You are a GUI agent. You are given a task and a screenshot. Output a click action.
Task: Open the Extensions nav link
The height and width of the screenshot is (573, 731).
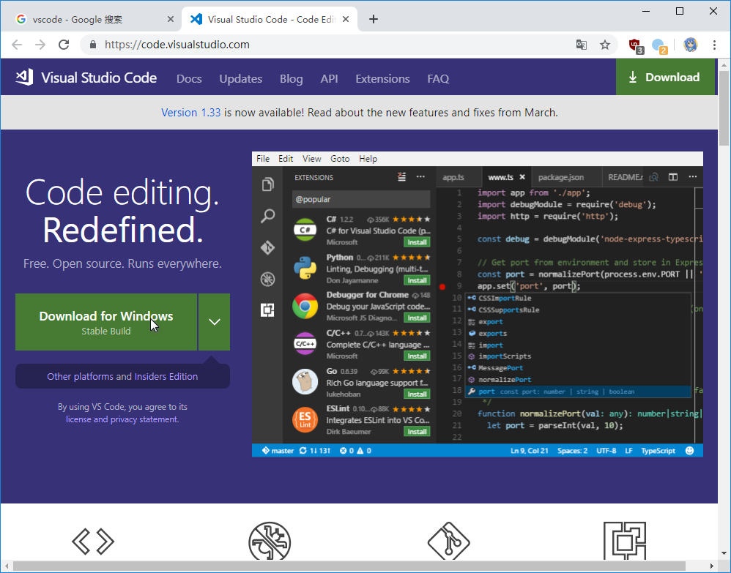click(x=383, y=79)
